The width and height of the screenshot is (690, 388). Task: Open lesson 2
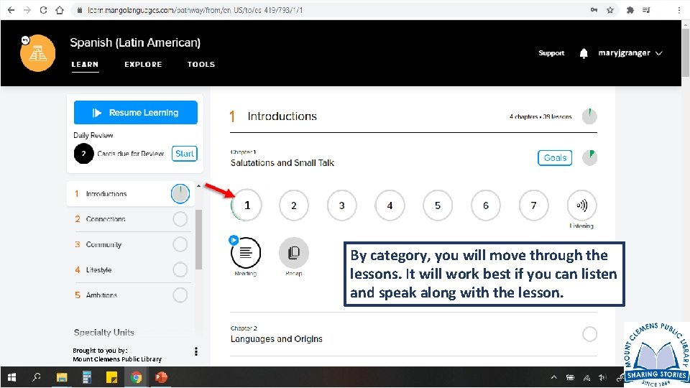coord(294,205)
